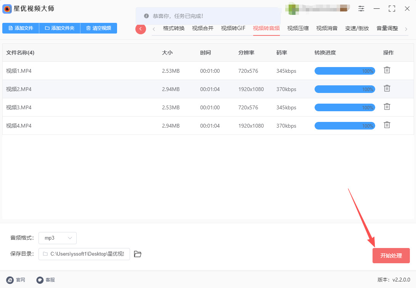Click the progress bar of 视频1.MP4
This screenshot has width=416, height=288.
click(344, 71)
